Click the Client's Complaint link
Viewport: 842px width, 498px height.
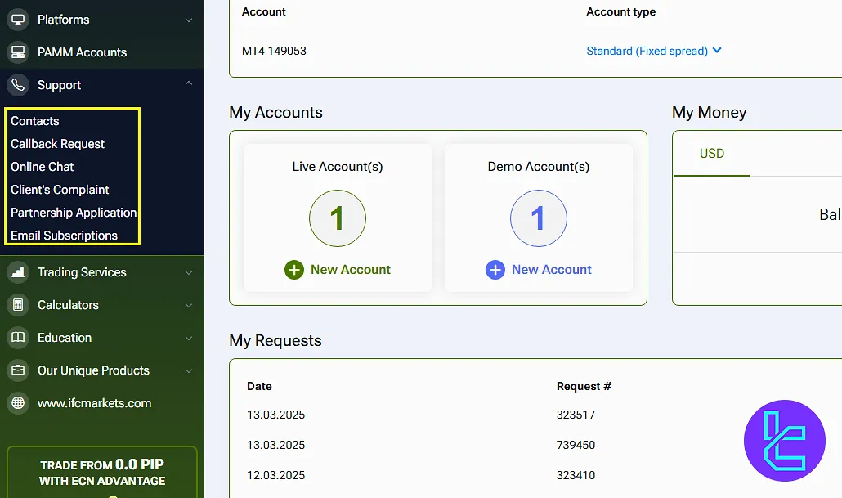(x=60, y=190)
